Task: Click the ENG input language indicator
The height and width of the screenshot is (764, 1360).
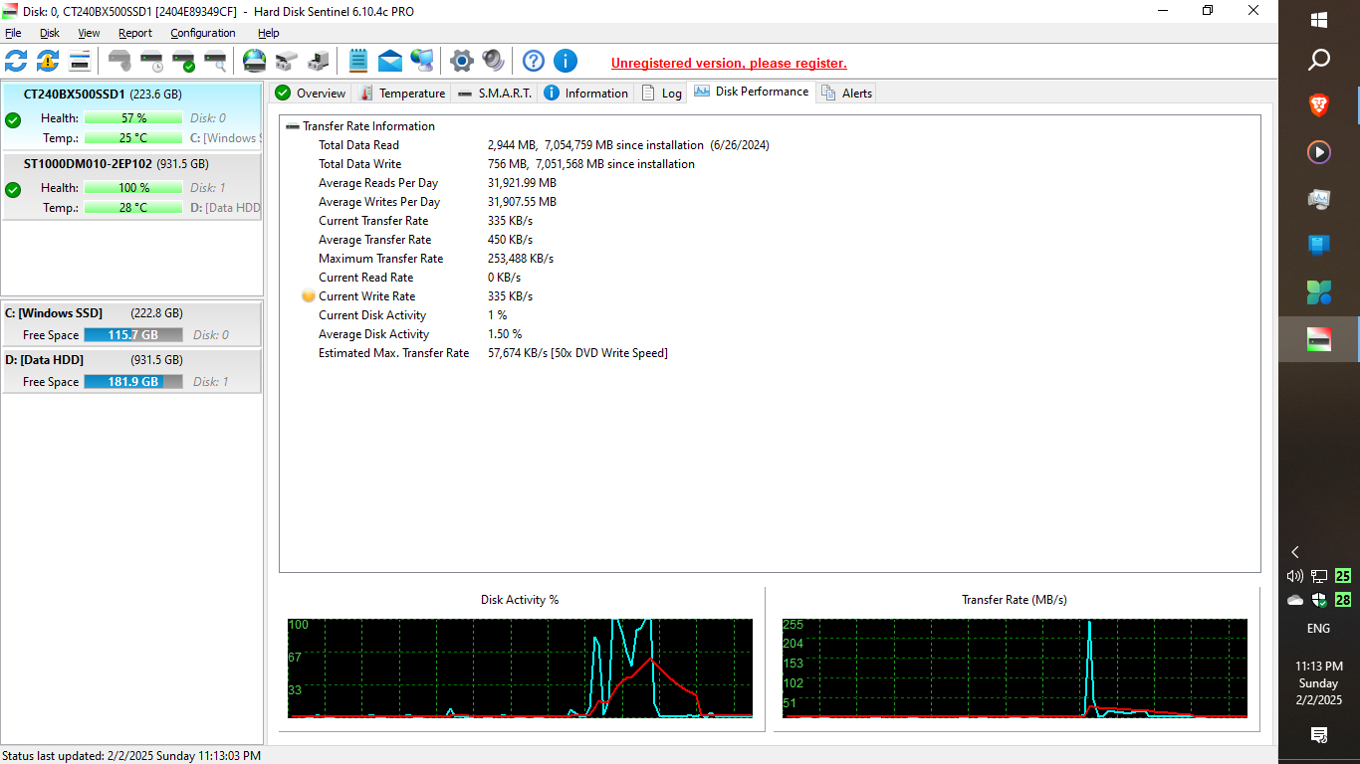Action: (1318, 629)
